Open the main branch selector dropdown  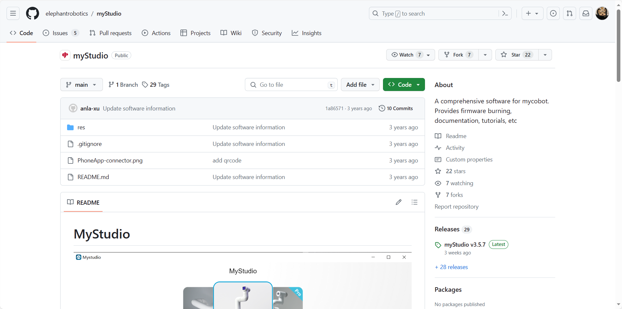[x=81, y=84]
